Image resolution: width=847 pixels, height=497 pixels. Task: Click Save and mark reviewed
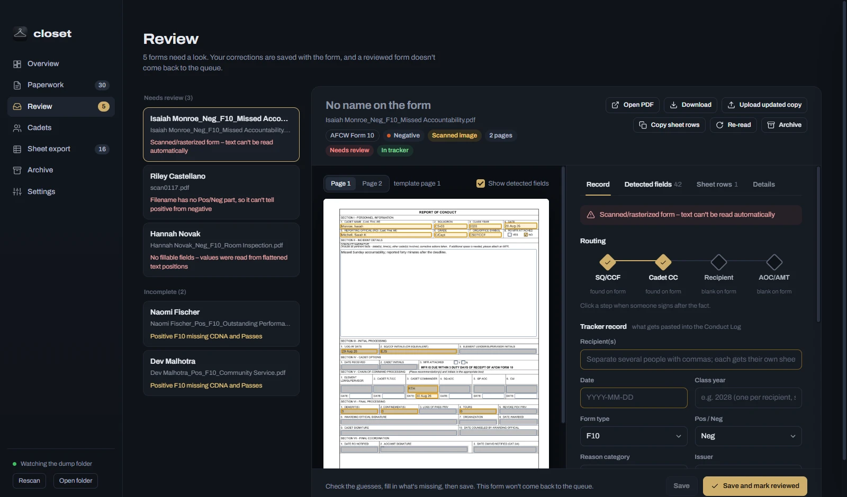pos(755,486)
